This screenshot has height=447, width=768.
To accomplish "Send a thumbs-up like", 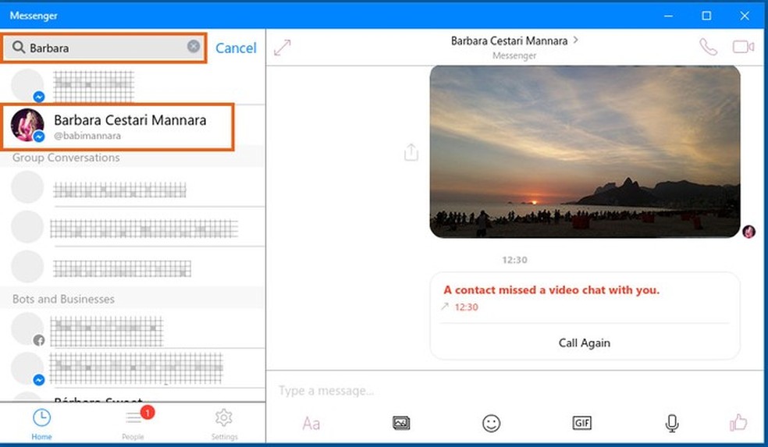I will pos(738,423).
